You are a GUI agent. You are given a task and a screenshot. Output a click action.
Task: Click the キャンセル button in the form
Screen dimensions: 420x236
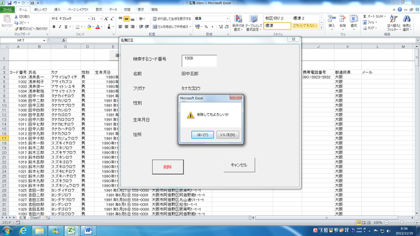[239, 165]
